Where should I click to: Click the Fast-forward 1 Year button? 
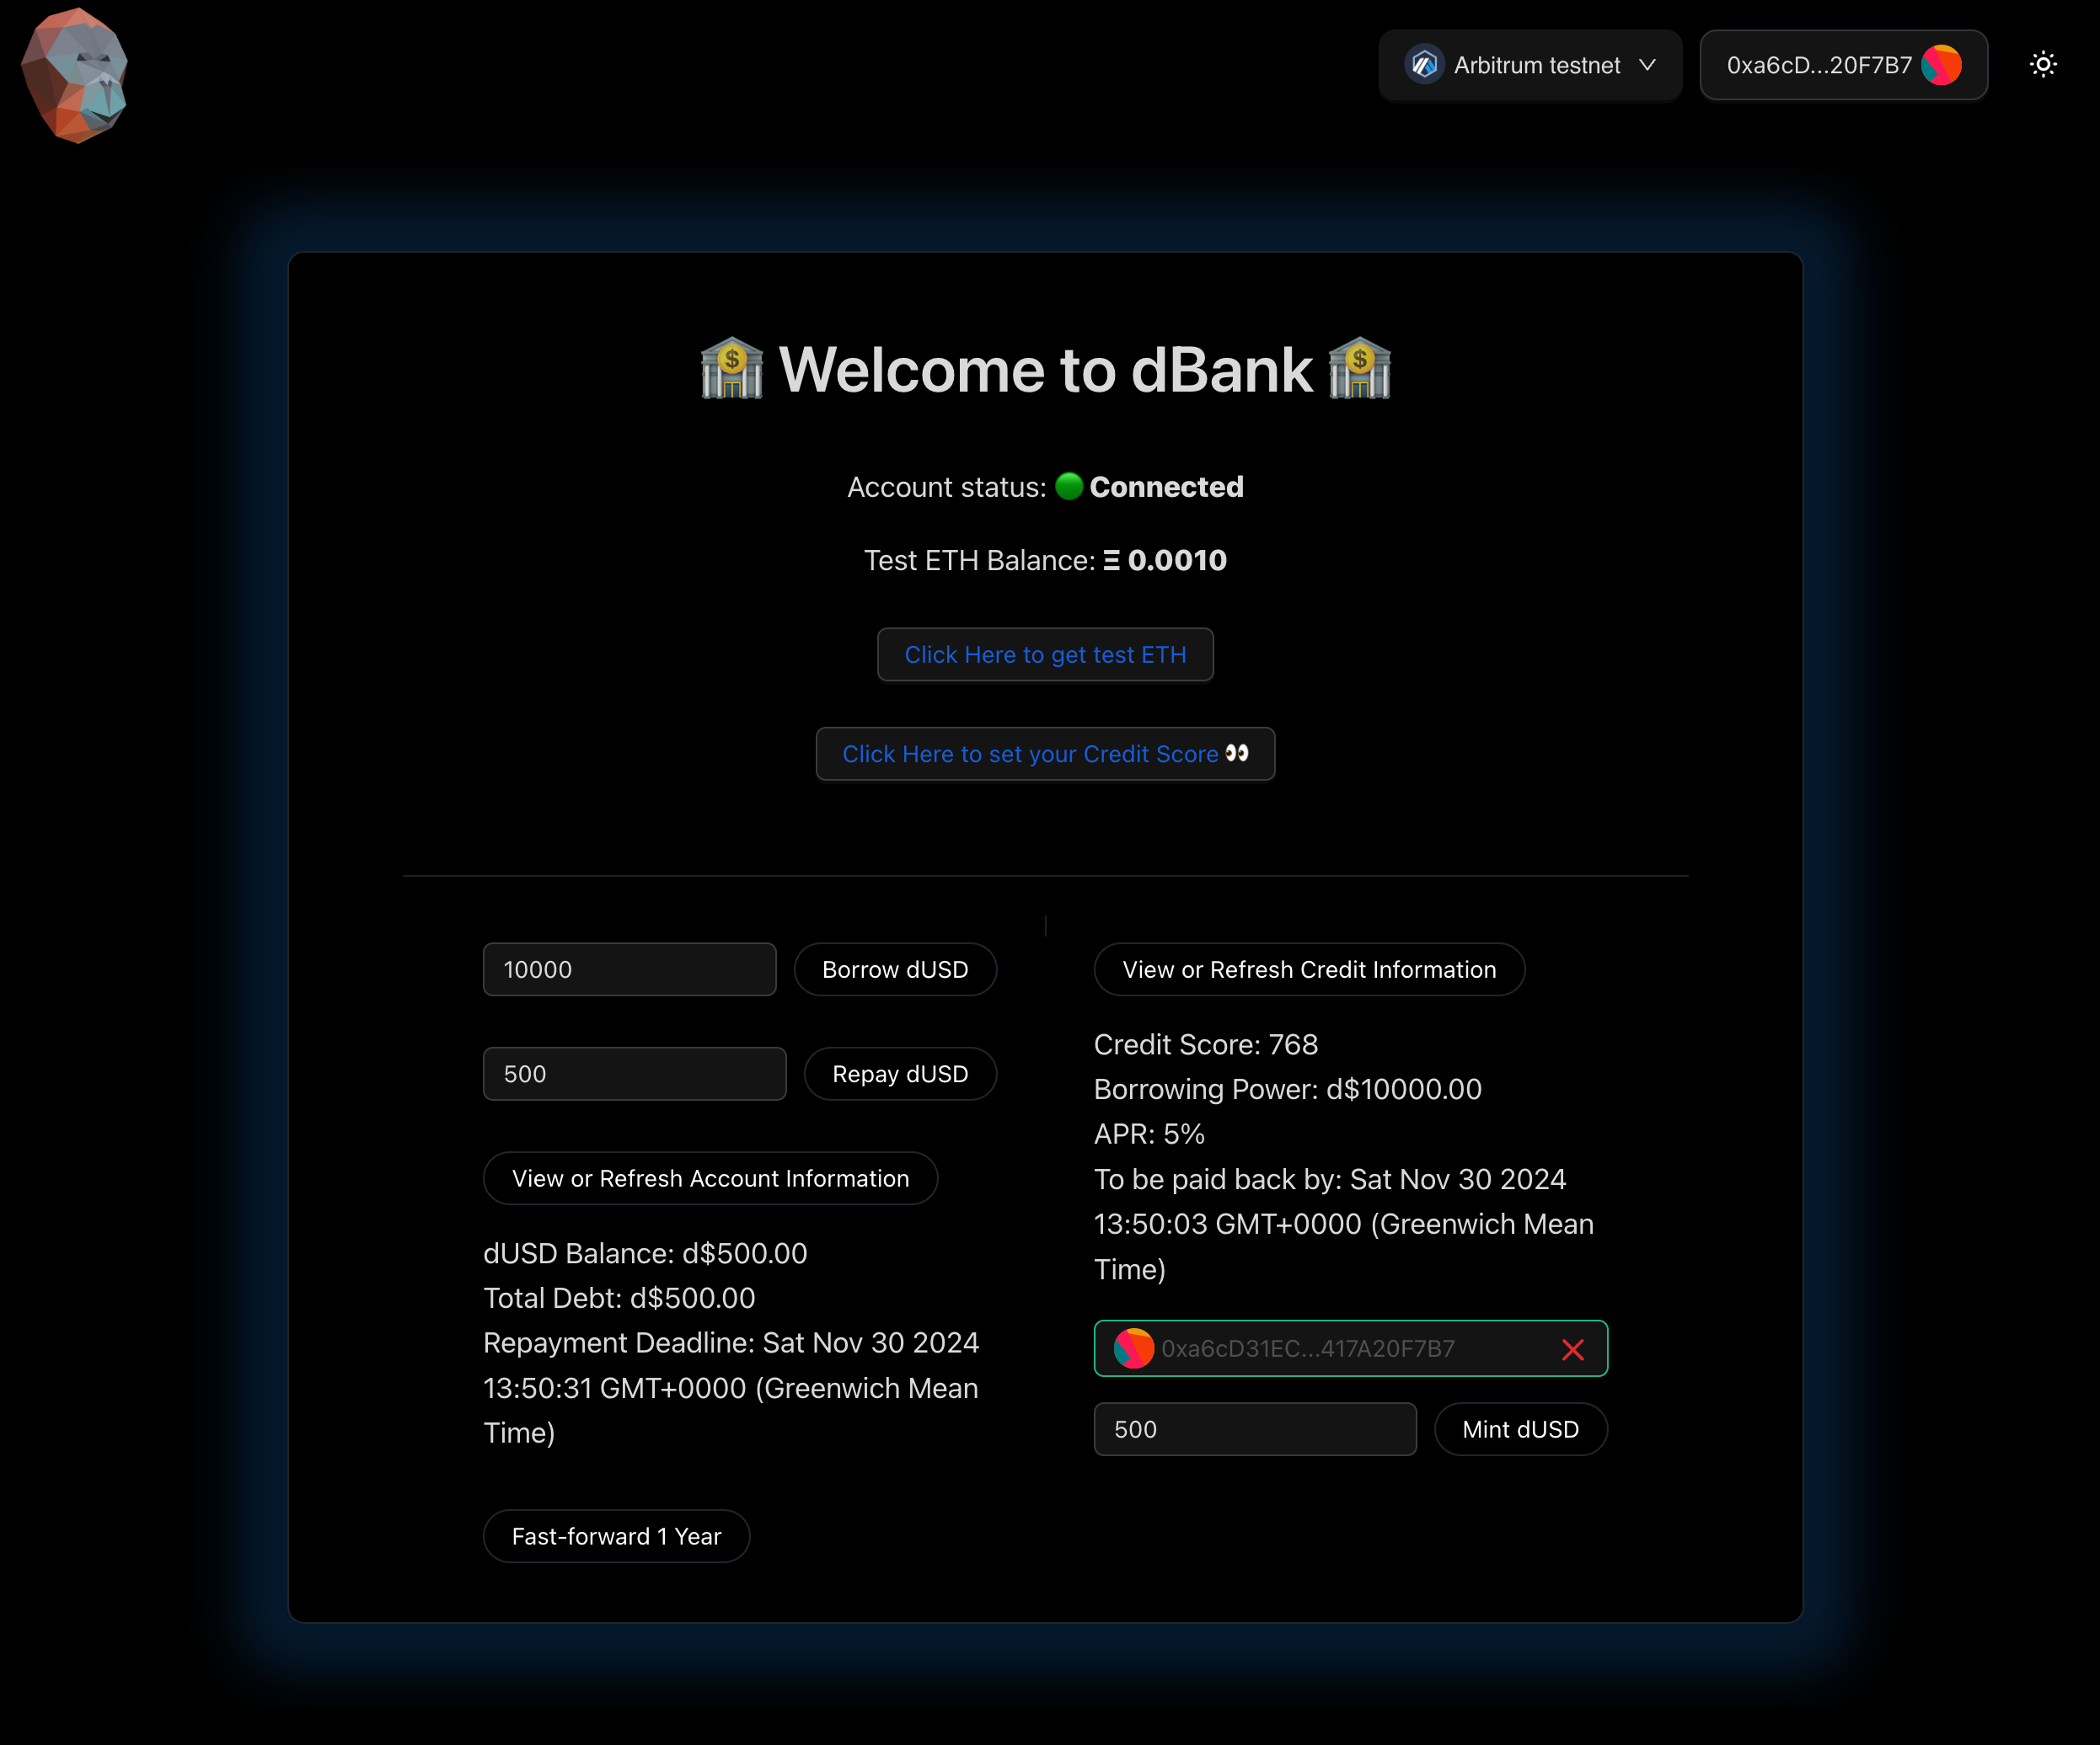pyautogui.click(x=616, y=1536)
